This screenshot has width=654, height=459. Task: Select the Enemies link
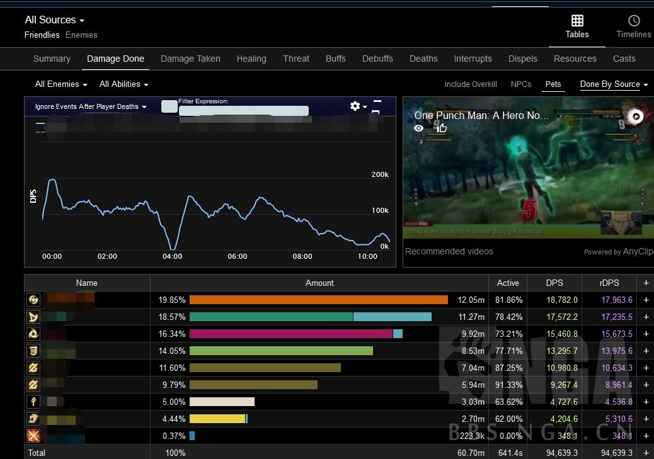pyautogui.click(x=81, y=35)
